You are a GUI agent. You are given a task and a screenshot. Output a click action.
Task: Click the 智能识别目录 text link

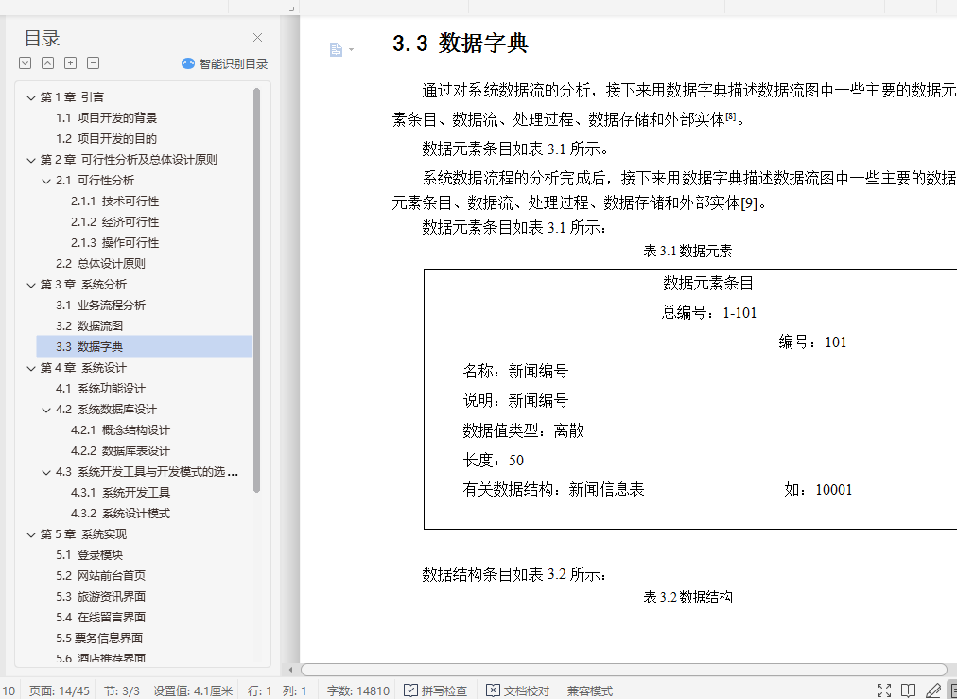click(x=234, y=63)
